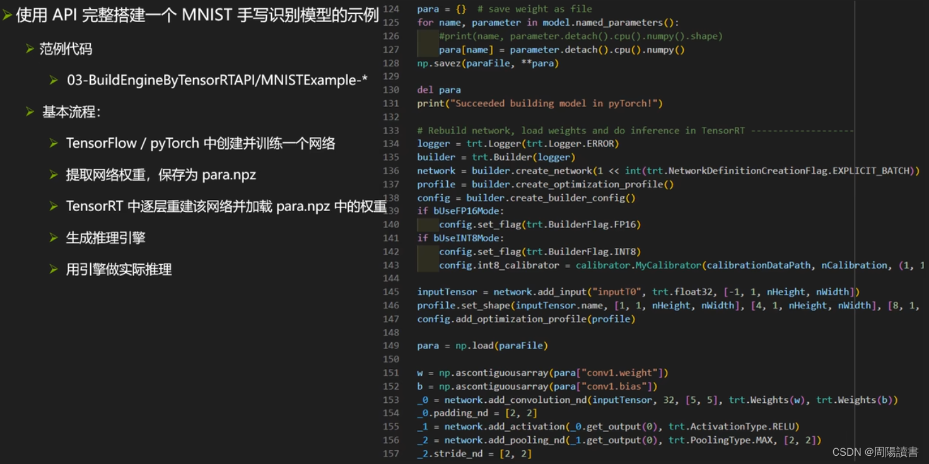
Task: Click the _2 = network.add_pooling_nd line
Action: click(x=619, y=440)
